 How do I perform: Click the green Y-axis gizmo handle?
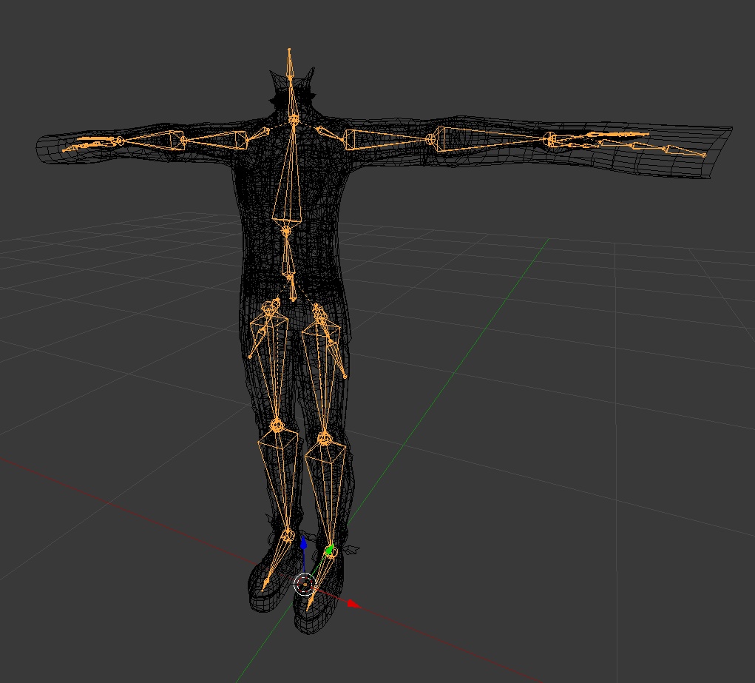click(x=330, y=549)
